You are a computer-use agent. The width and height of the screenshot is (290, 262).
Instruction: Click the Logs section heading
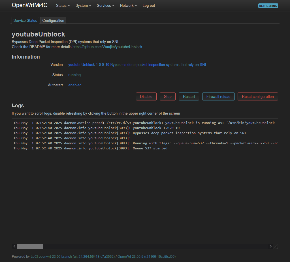click(x=18, y=106)
